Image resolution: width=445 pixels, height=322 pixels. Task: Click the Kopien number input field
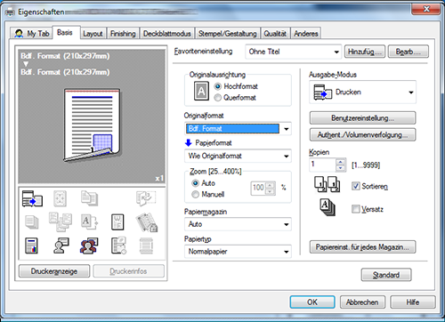(x=323, y=165)
